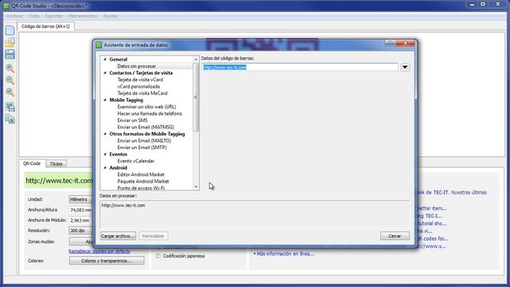The image size is (510, 287).
Task: Collapse Contactos / Tarjetas de visita group
Action: [105, 73]
